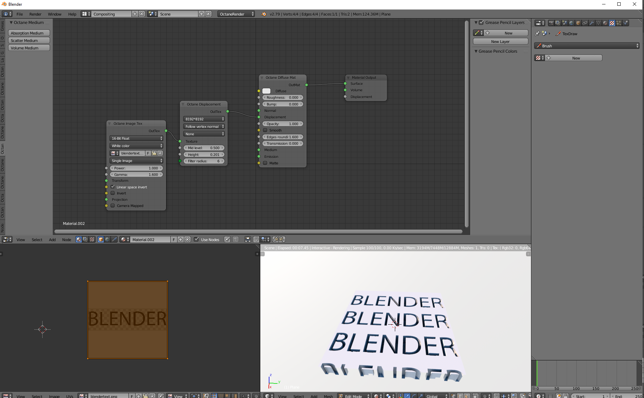Unlink Material.002 datablock with X button
The height and width of the screenshot is (398, 644).
[187, 239]
